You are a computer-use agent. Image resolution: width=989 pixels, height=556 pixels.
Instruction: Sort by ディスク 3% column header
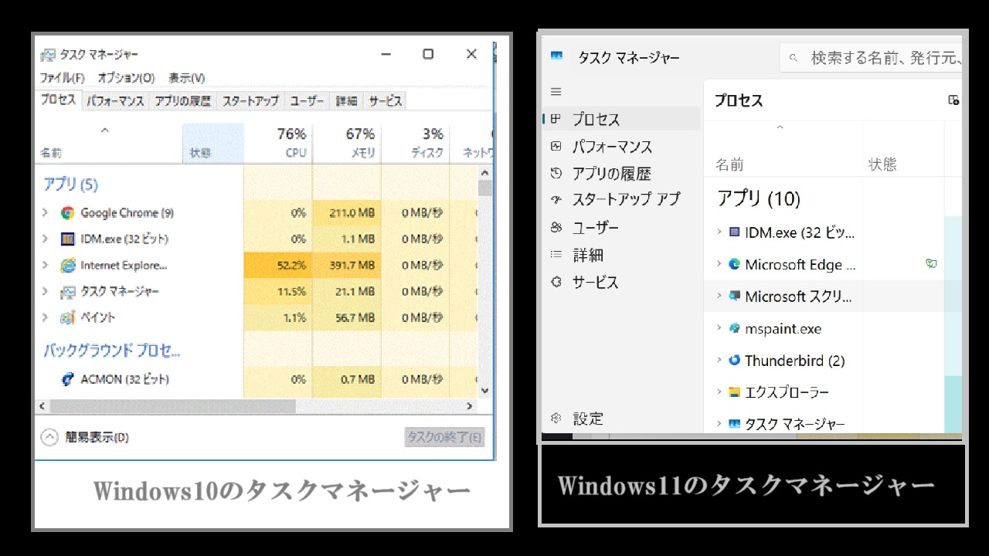(416, 143)
